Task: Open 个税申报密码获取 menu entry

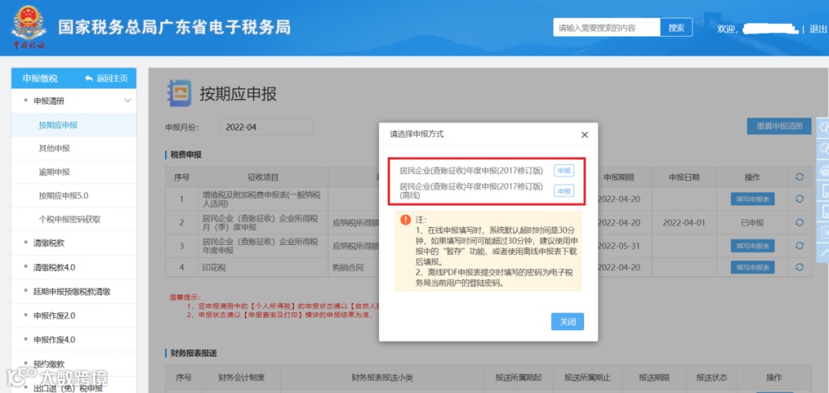Action: 70,219
